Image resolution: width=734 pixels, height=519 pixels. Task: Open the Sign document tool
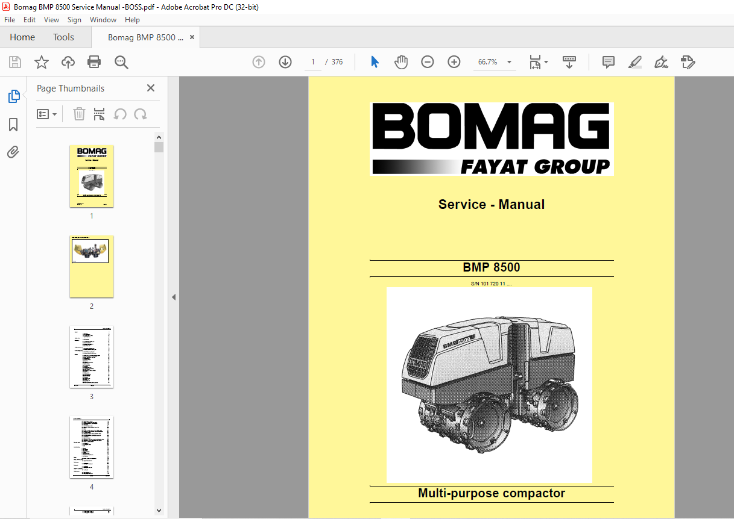[x=661, y=62]
